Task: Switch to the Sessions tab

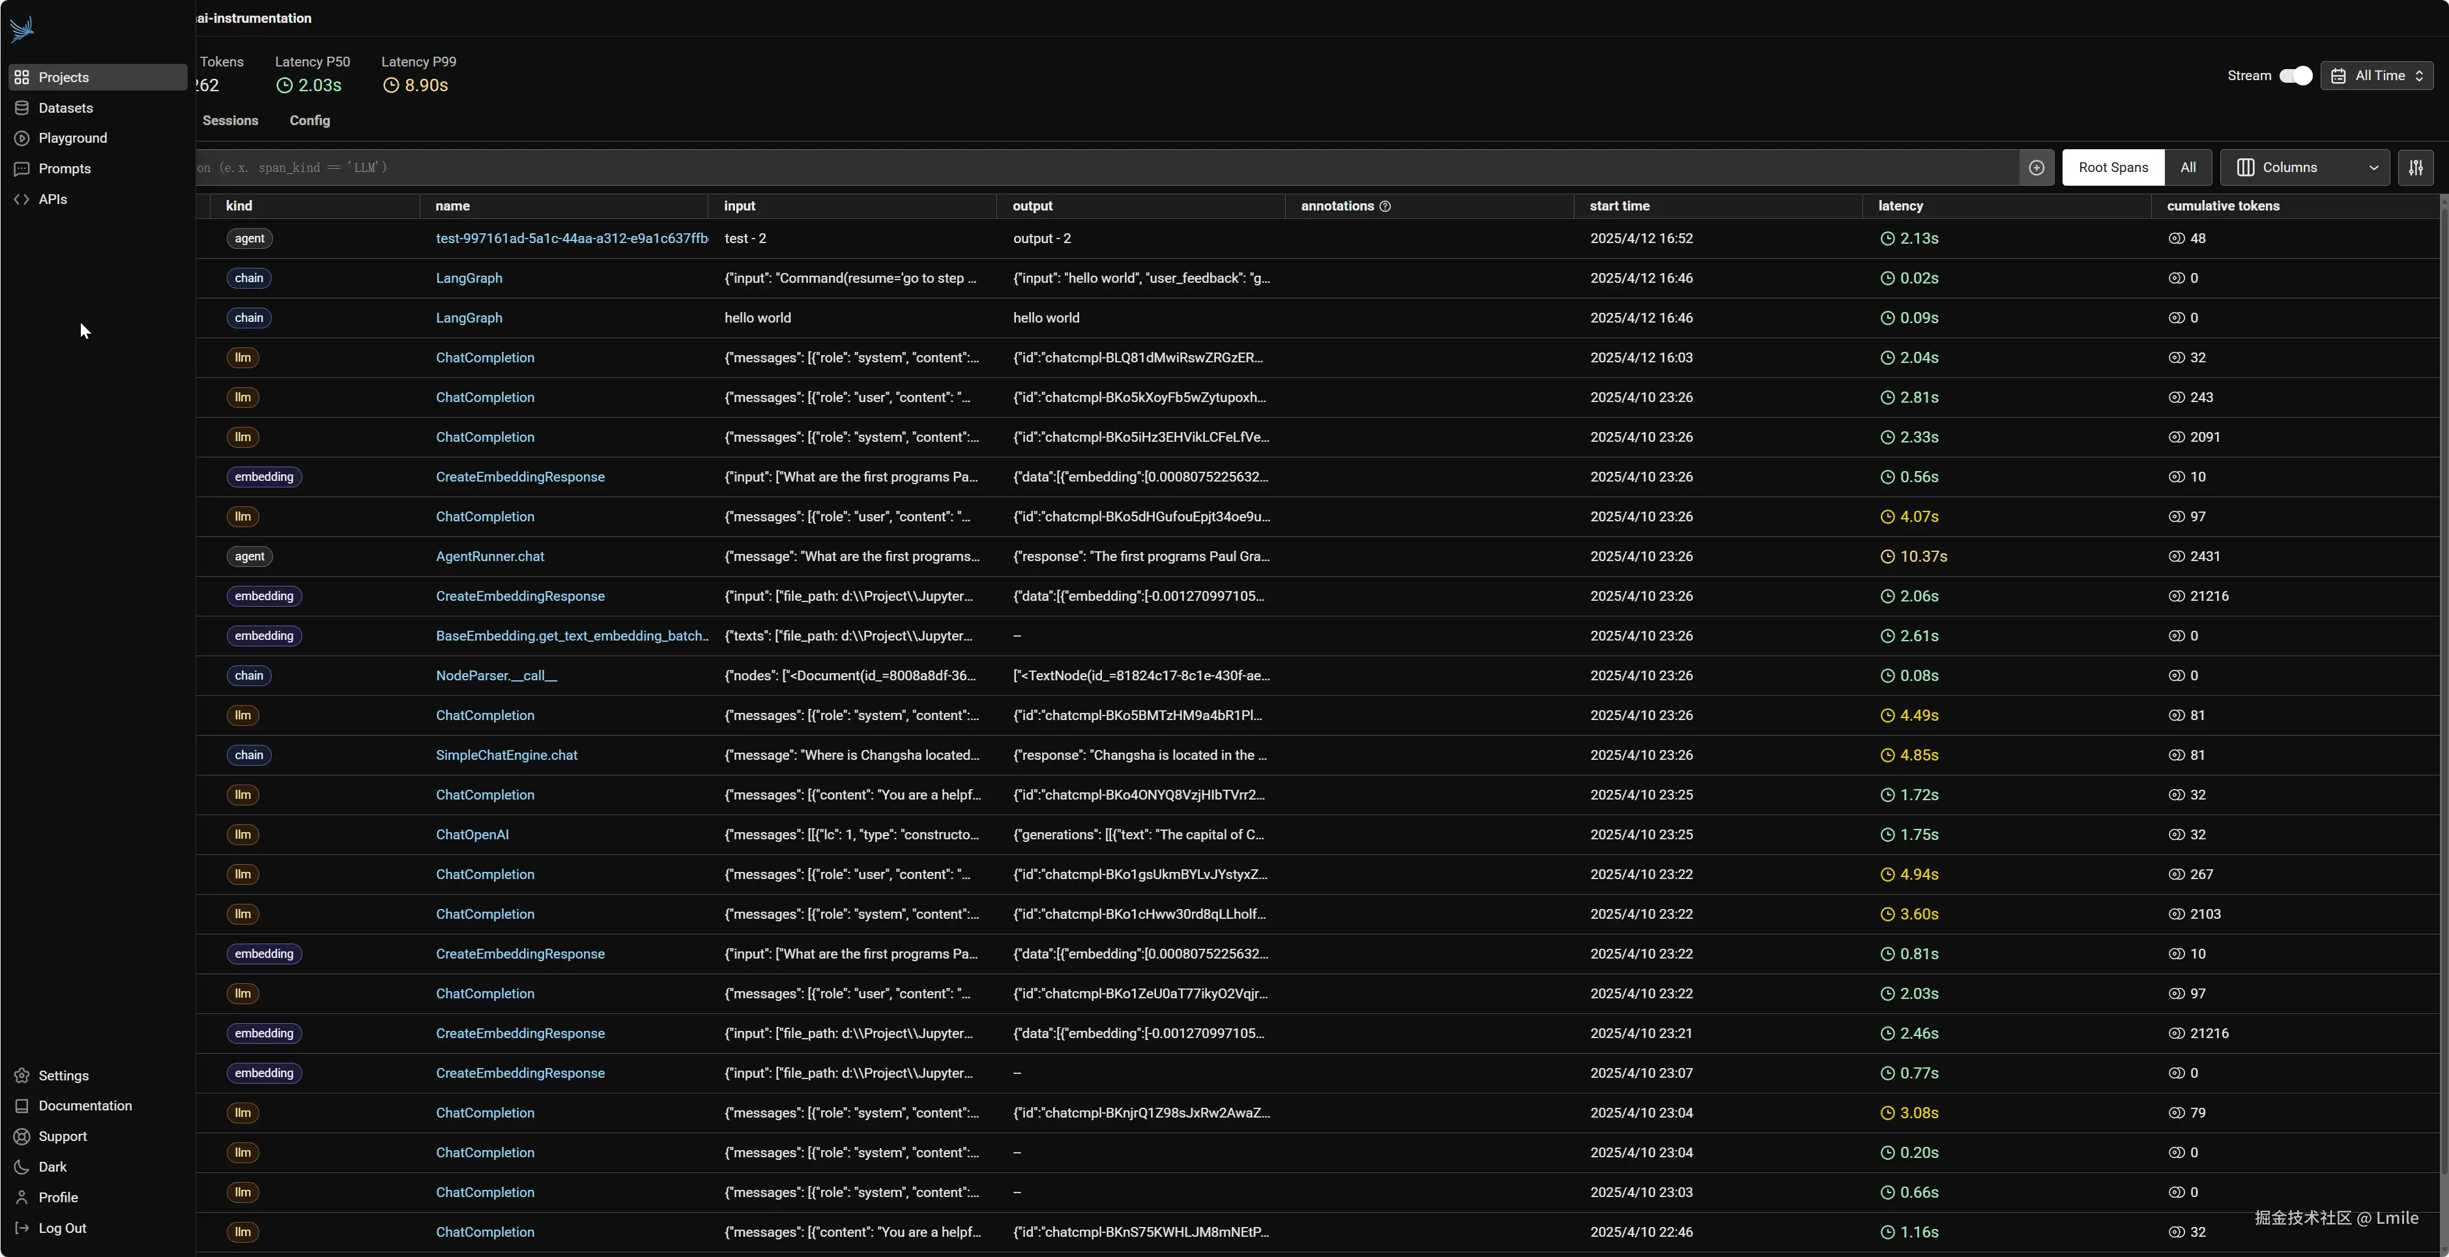Action: pos(230,121)
